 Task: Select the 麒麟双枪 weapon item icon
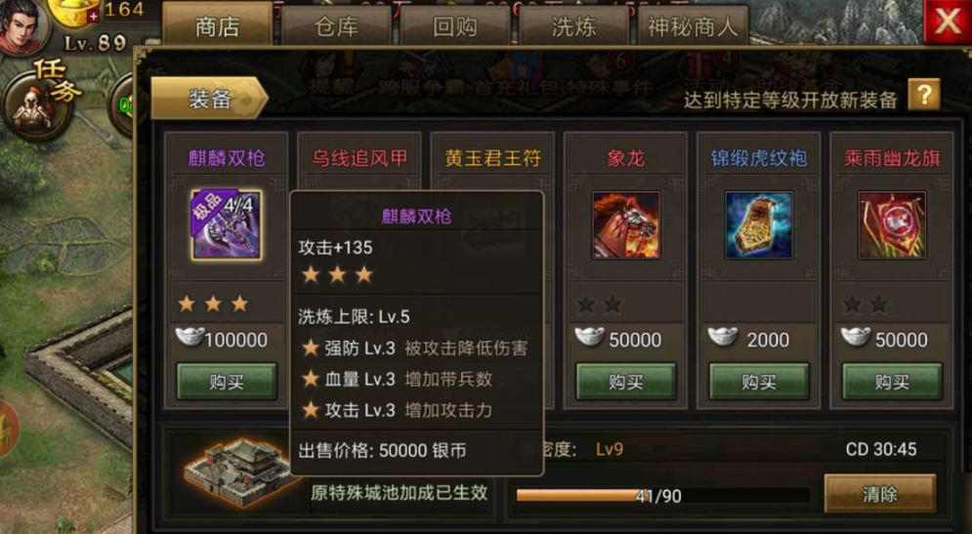[x=227, y=225]
